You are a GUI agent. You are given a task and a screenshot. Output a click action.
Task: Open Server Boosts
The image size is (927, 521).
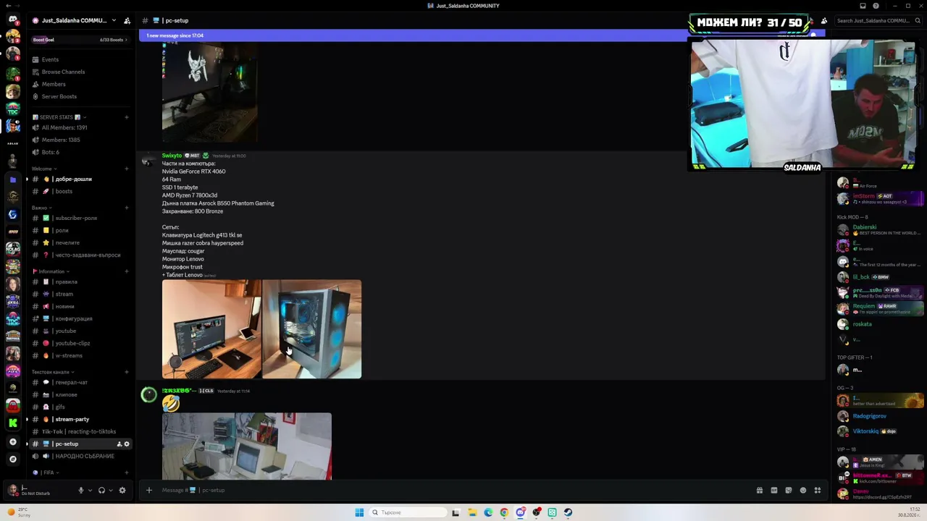(81, 96)
